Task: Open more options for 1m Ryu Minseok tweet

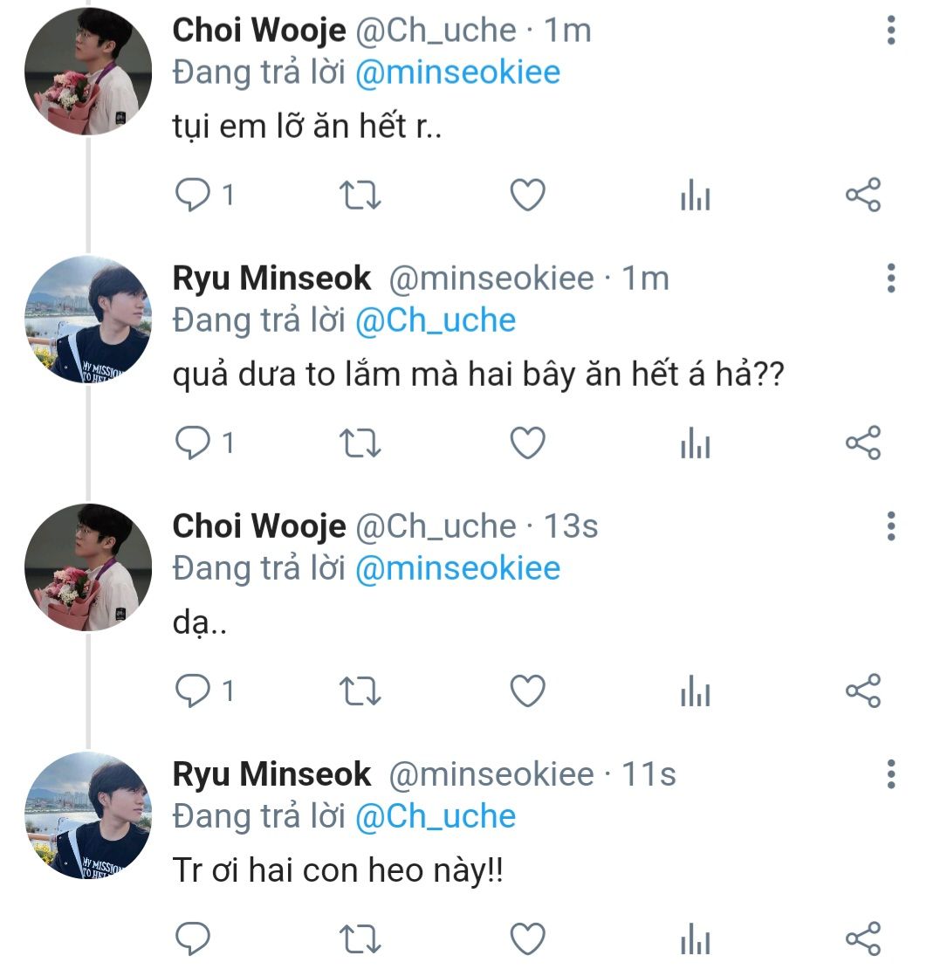Action: click(x=891, y=278)
